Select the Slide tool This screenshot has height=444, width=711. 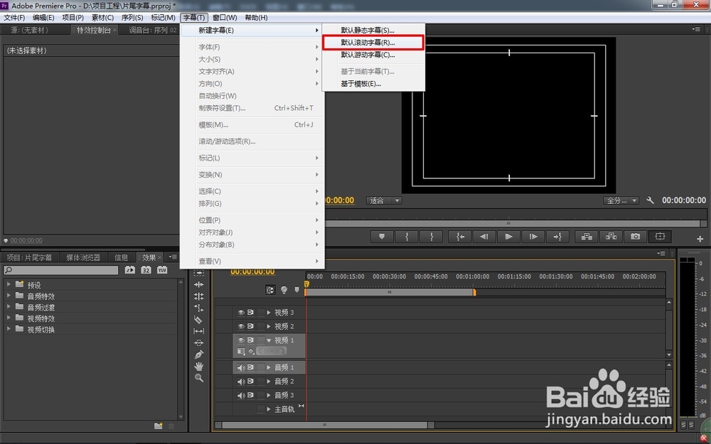tap(198, 342)
